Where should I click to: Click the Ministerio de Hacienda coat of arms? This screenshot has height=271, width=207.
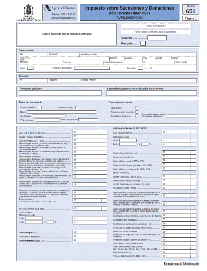click(x=28, y=9)
